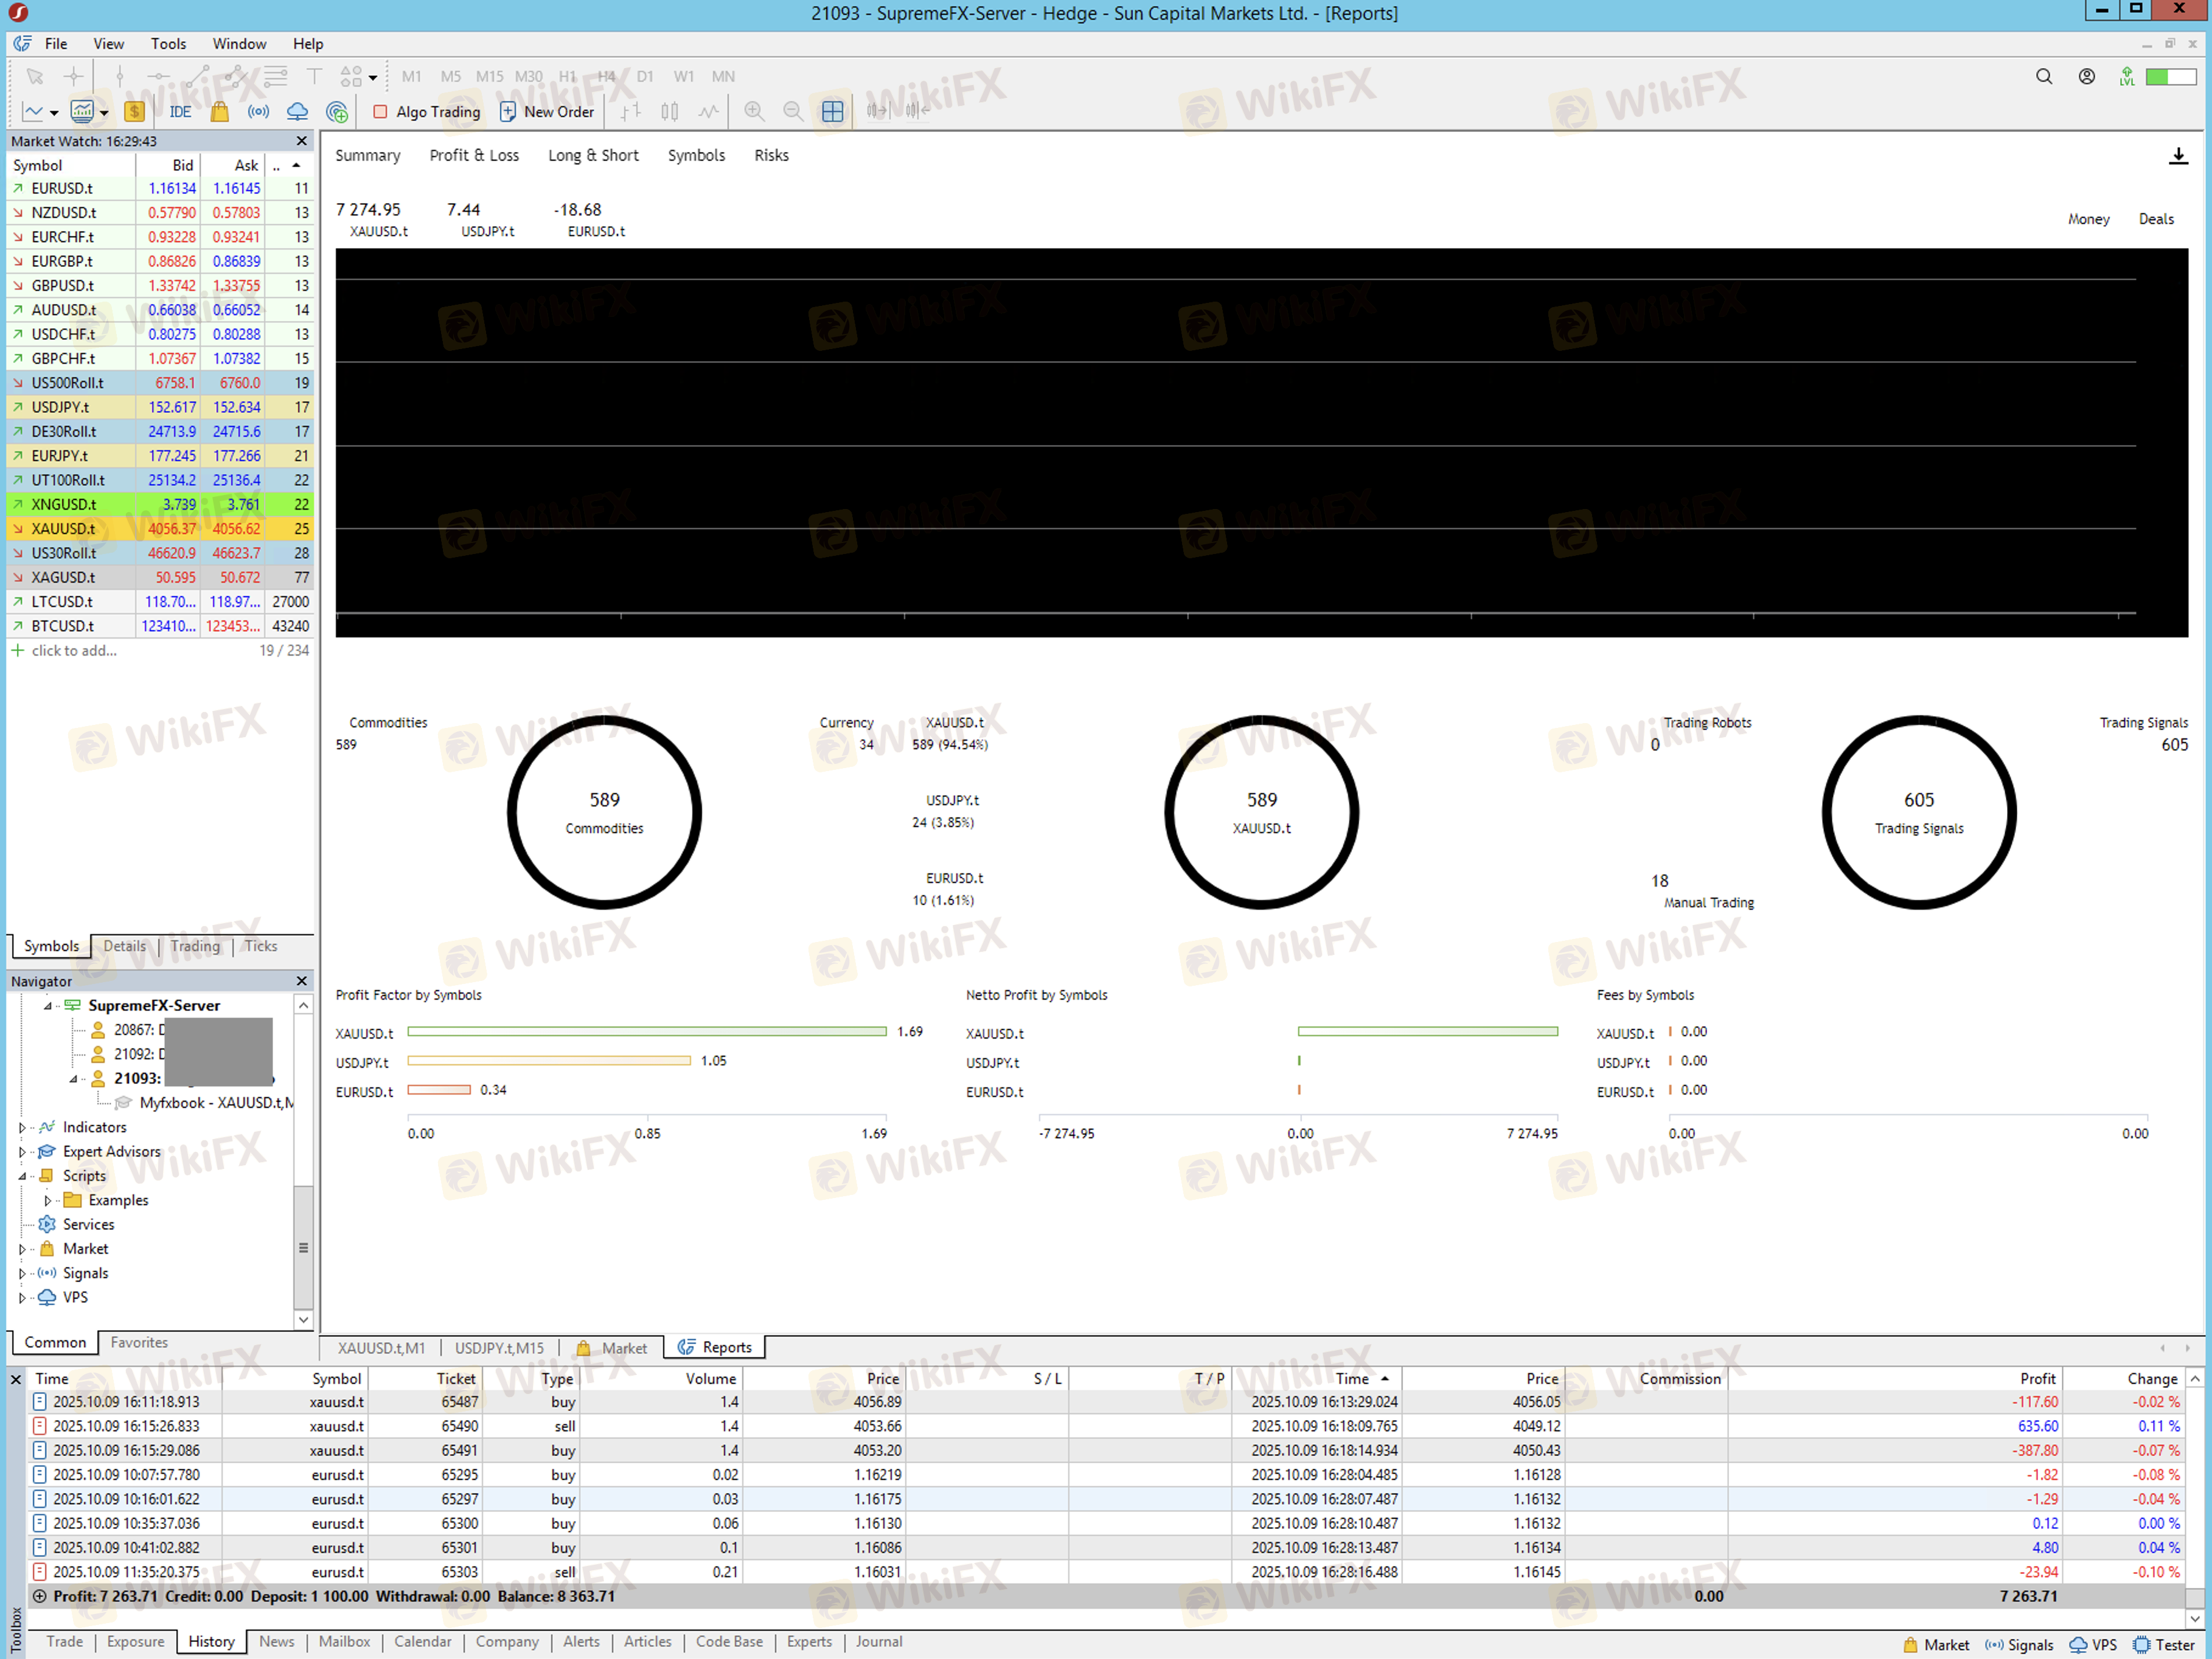Click the Signals broadcast toolbar icon
Image resolution: width=2212 pixels, height=1659 pixels.
(258, 112)
